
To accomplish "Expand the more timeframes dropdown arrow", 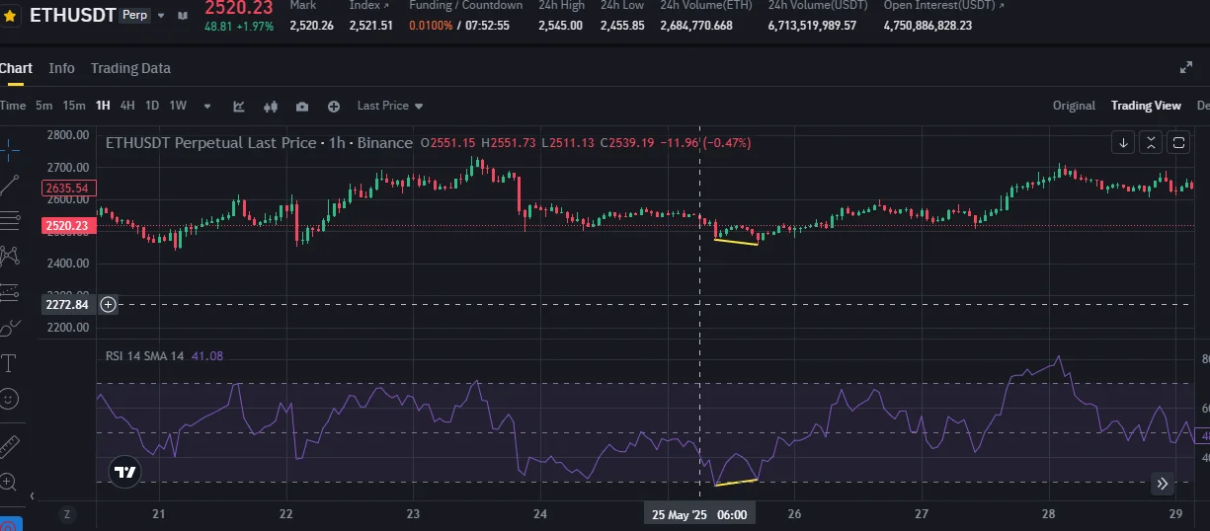I will (x=207, y=107).
